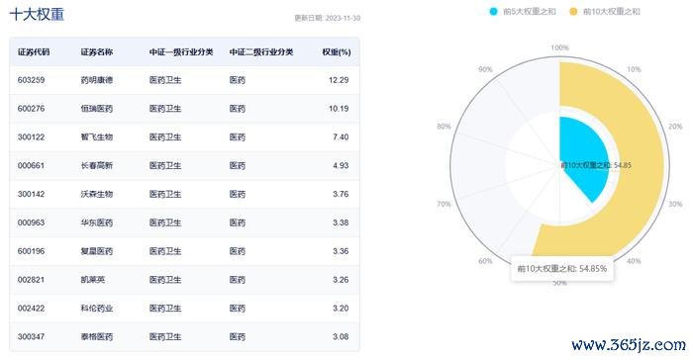Click the 80% label on the chart
The height and width of the screenshot is (360, 693).
(444, 127)
